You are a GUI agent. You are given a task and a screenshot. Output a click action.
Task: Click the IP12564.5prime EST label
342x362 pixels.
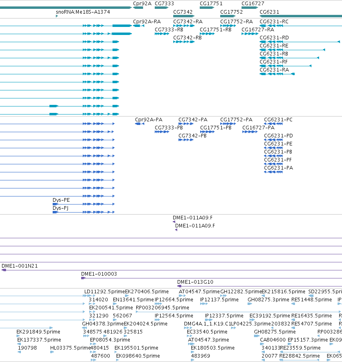174,316
